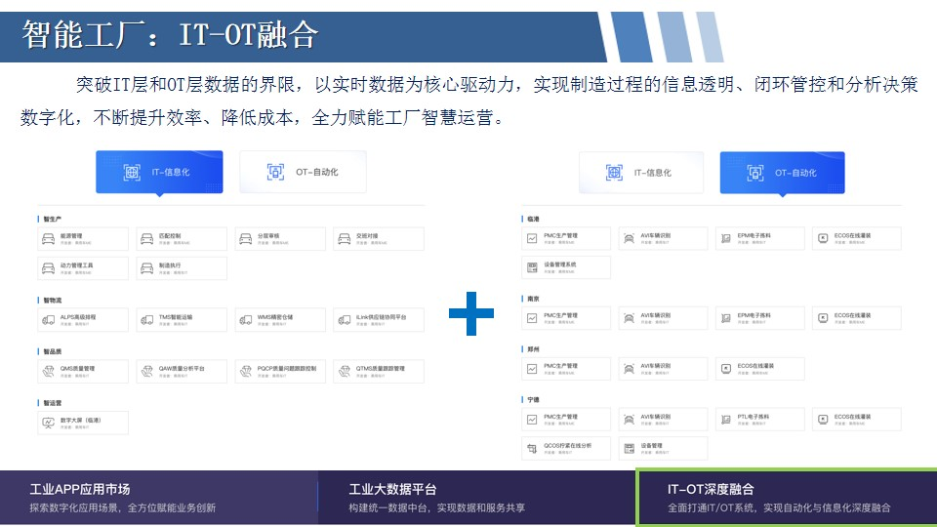The width and height of the screenshot is (937, 527).
Task: Click the 郑州 section heading
Action: point(533,349)
